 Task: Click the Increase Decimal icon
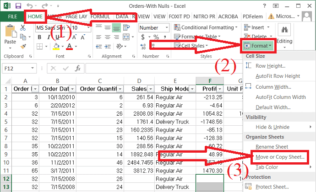pyautogui.click(x=143, y=47)
